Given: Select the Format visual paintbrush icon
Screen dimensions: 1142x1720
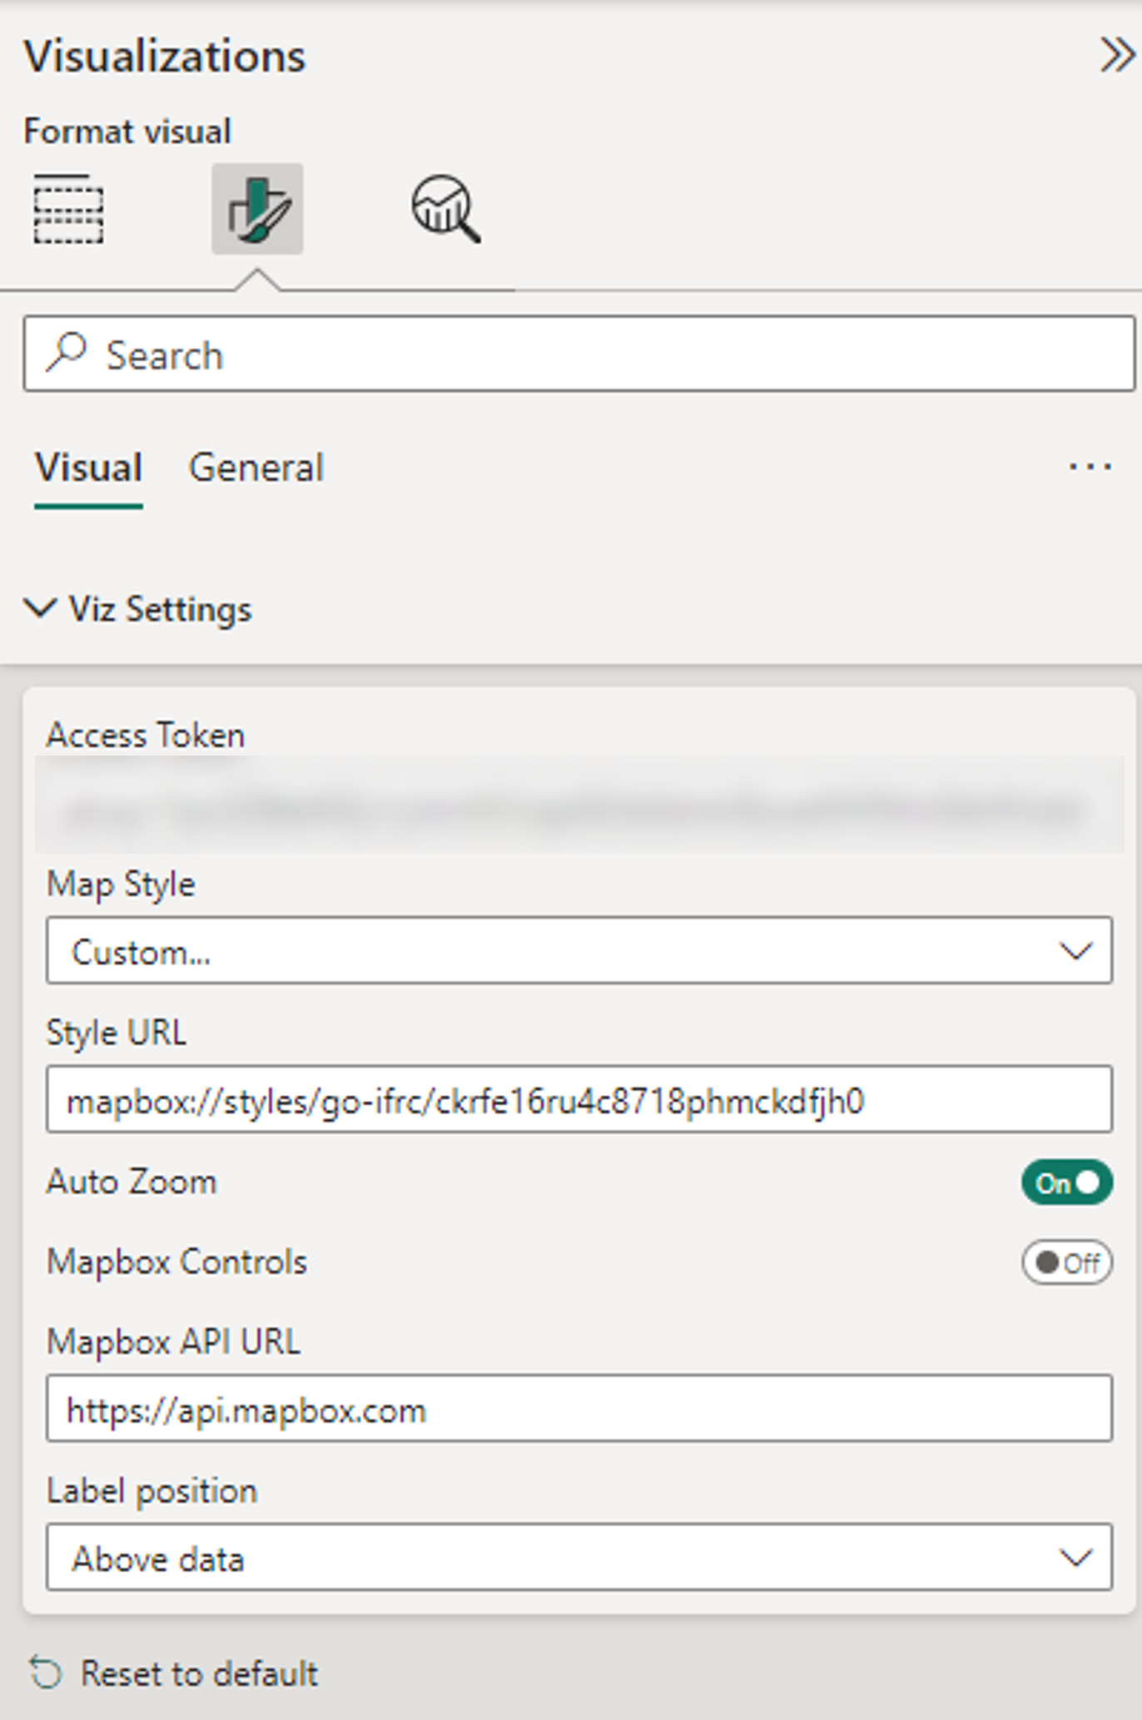Looking at the screenshot, I should click(x=257, y=209).
